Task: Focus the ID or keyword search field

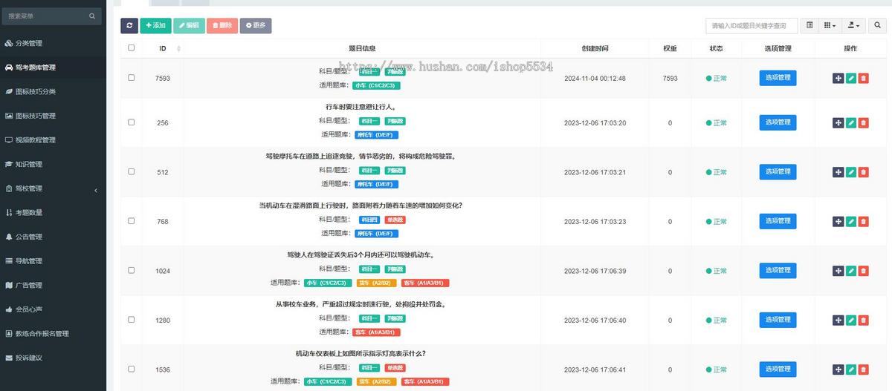Action: [752, 26]
